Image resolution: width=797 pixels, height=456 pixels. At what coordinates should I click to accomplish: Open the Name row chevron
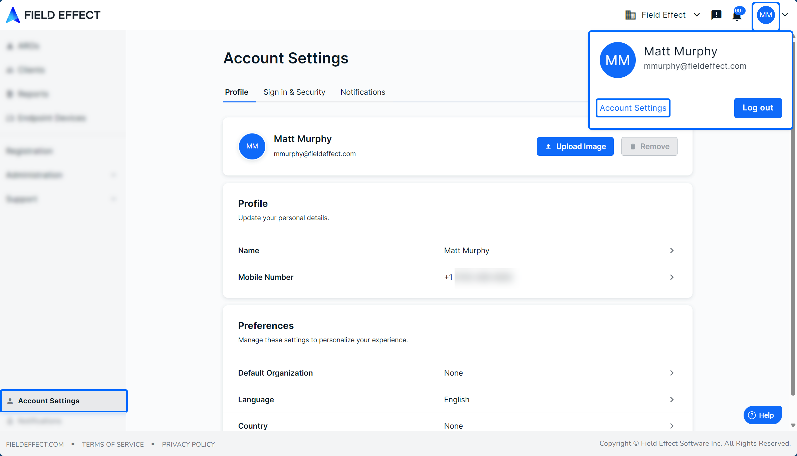coord(672,251)
